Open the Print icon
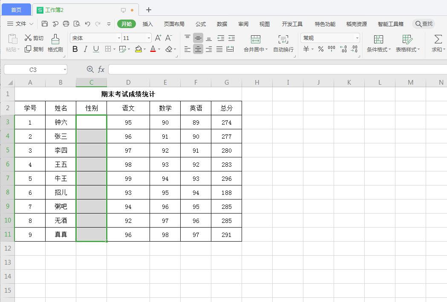 pos(66,24)
